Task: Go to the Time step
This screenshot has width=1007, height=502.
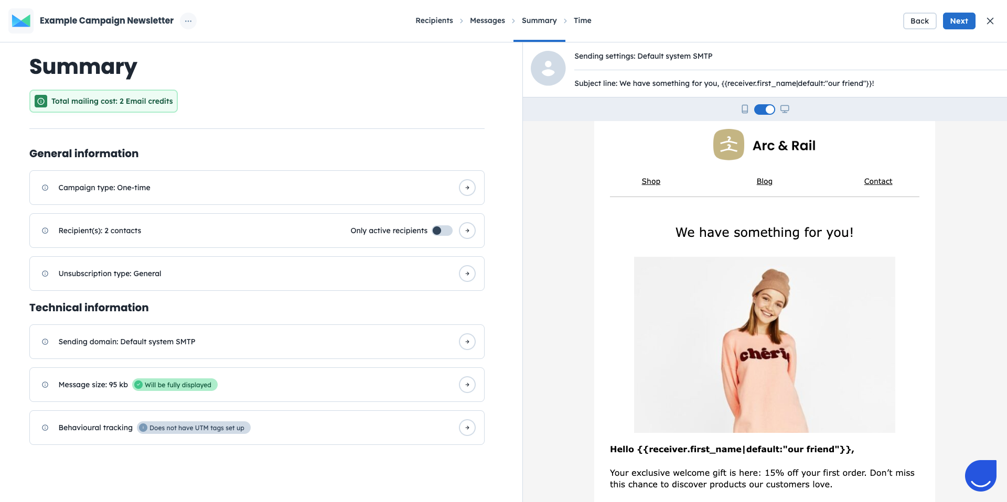Action: click(x=582, y=20)
